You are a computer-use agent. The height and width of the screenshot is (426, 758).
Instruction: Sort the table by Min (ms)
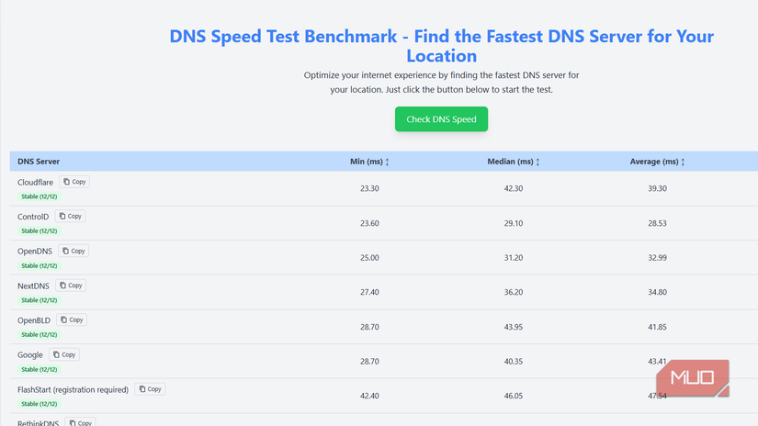(369, 162)
